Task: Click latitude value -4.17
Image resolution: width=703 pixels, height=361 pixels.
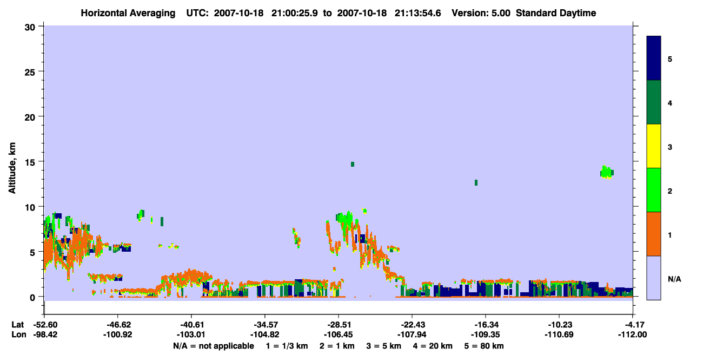Action: 633,325
